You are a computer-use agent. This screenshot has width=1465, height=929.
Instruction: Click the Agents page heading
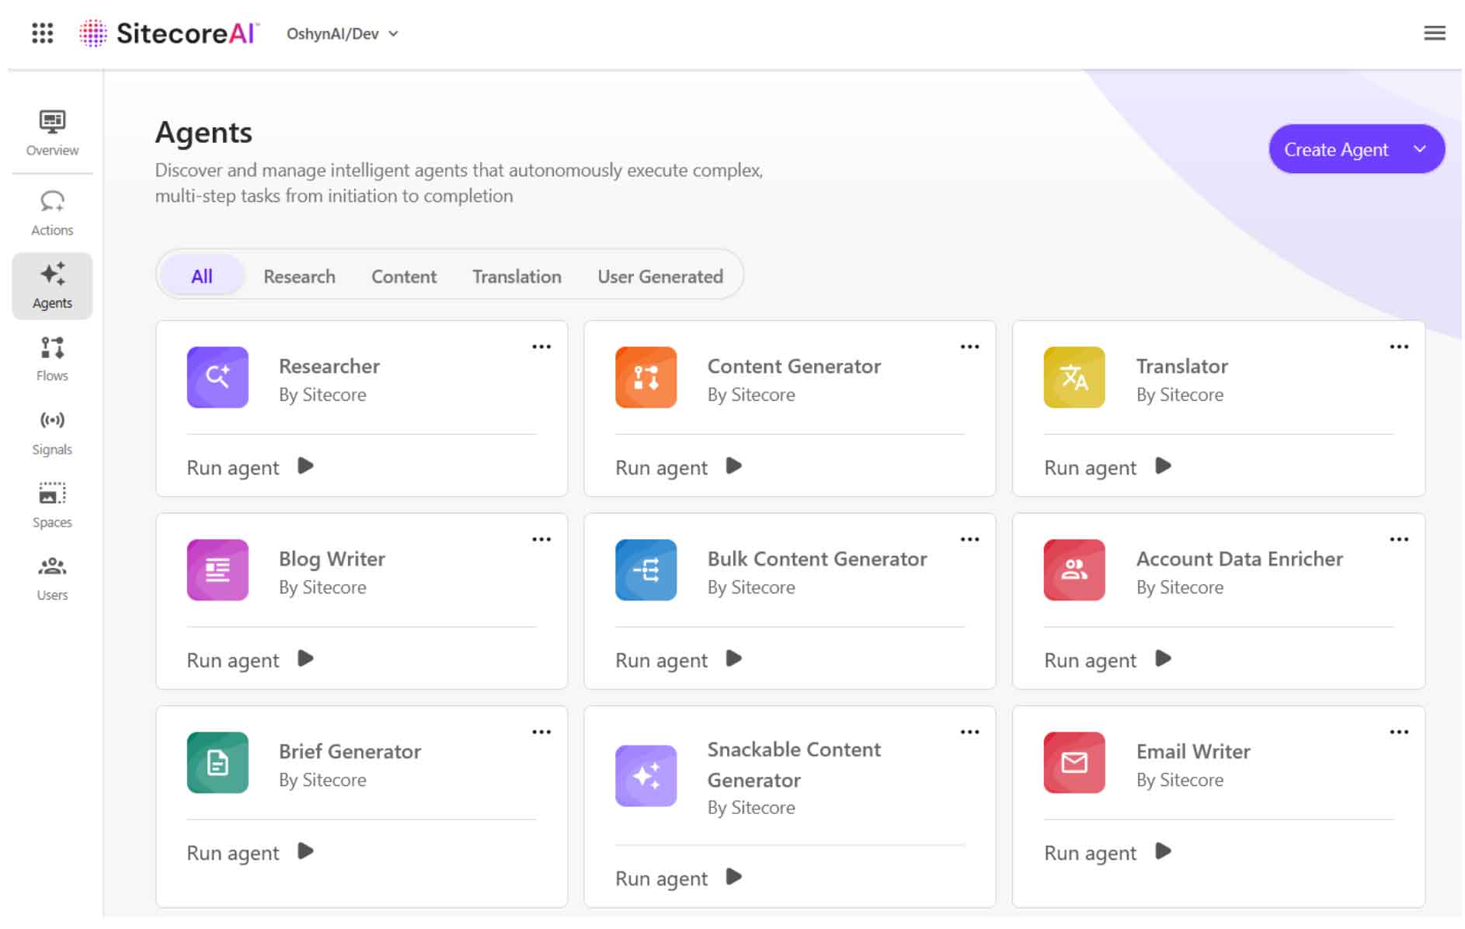pyautogui.click(x=204, y=132)
